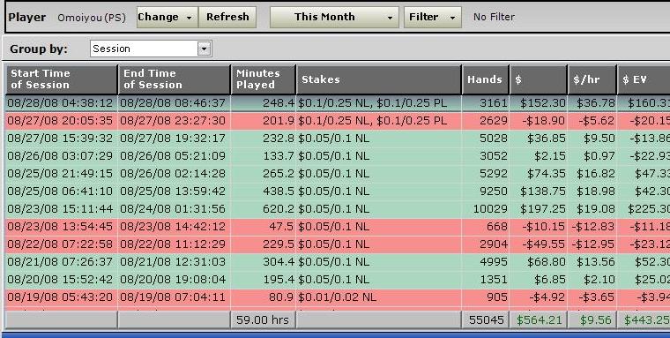The height and width of the screenshot is (338, 670).
Task: Sort by Hands column header
Action: tap(486, 79)
